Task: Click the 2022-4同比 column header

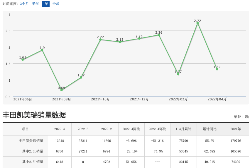Action: point(131,129)
